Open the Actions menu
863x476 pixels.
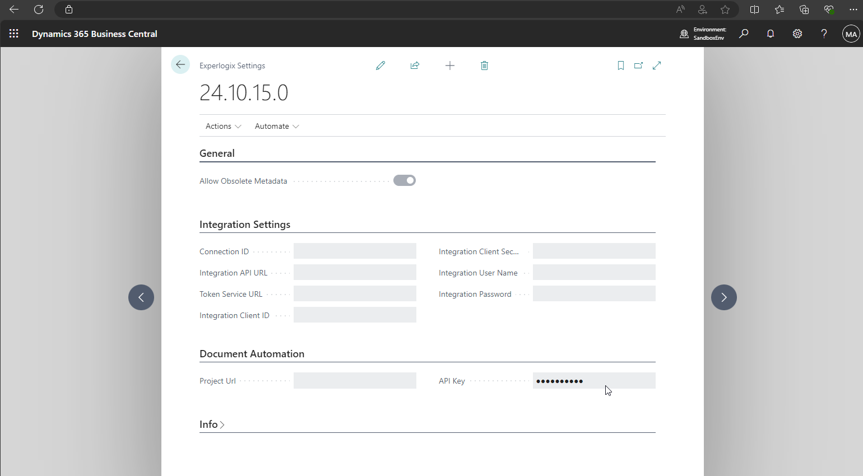[x=224, y=126]
